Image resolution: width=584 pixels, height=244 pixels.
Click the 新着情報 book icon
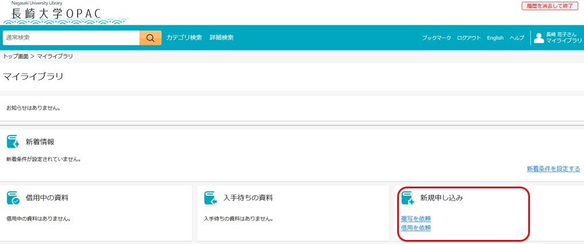point(13,142)
